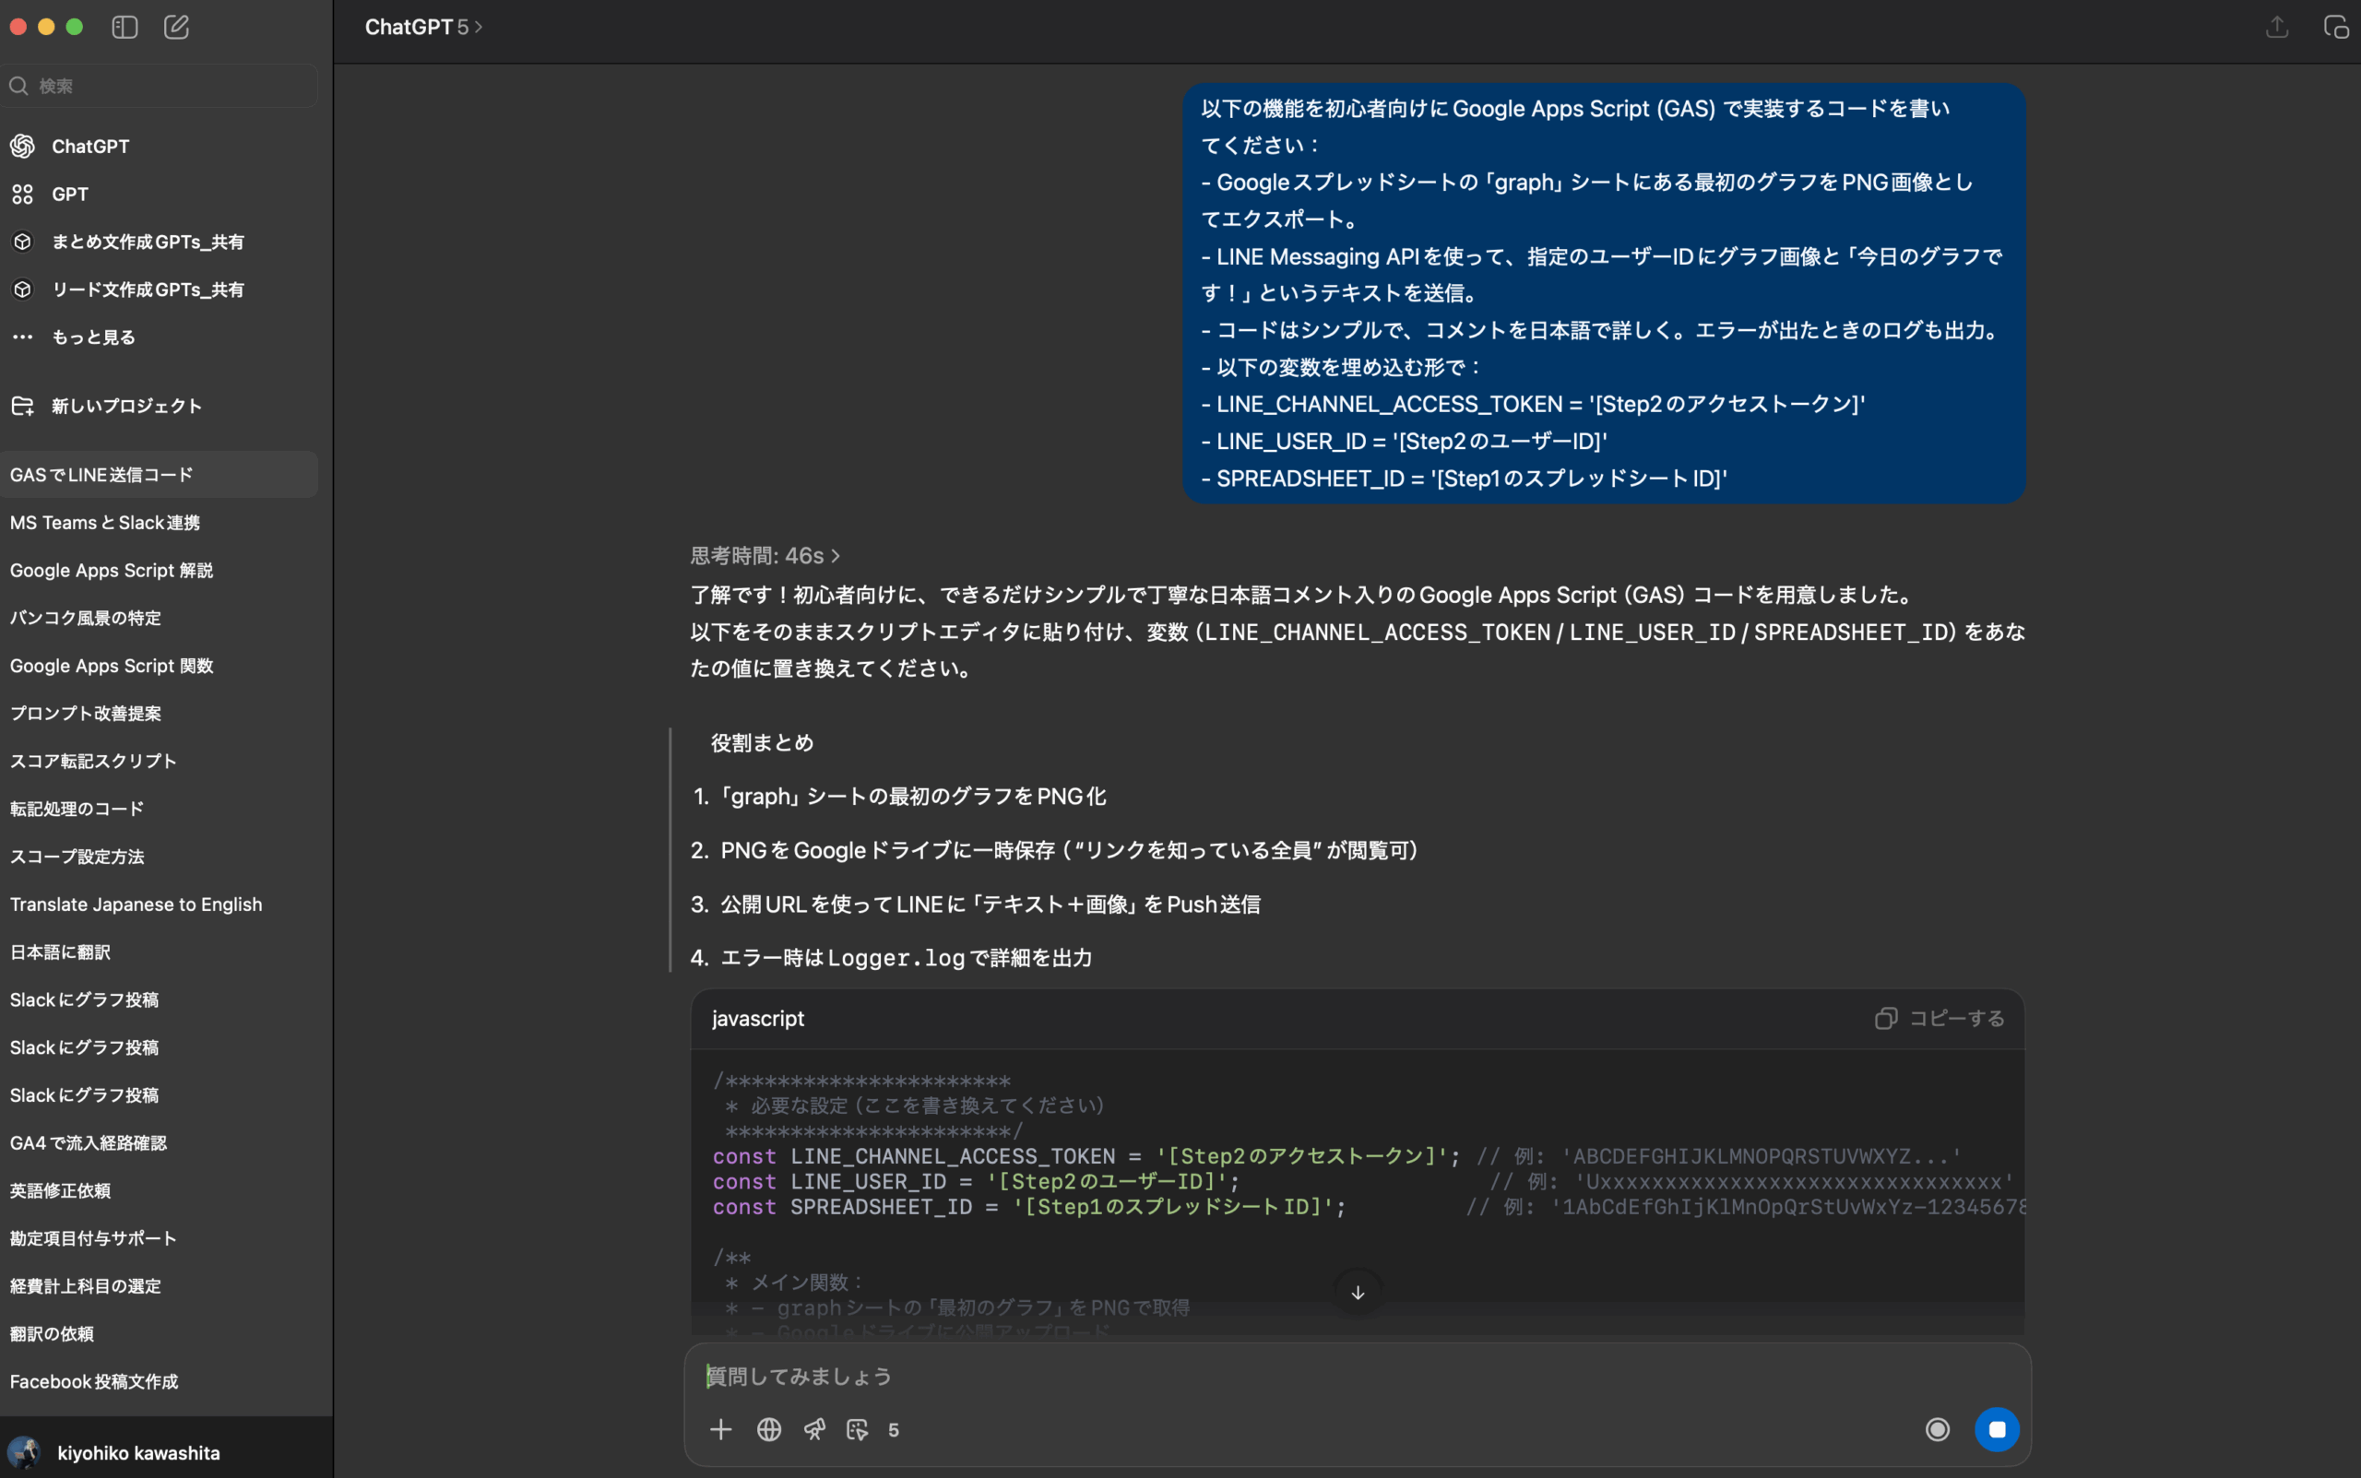
Task: Click the share upload icon
Action: click(x=2276, y=27)
